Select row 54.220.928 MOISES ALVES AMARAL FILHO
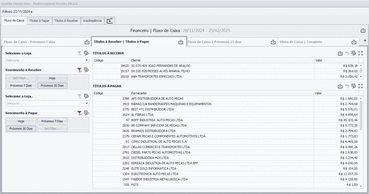 click(226, 71)
